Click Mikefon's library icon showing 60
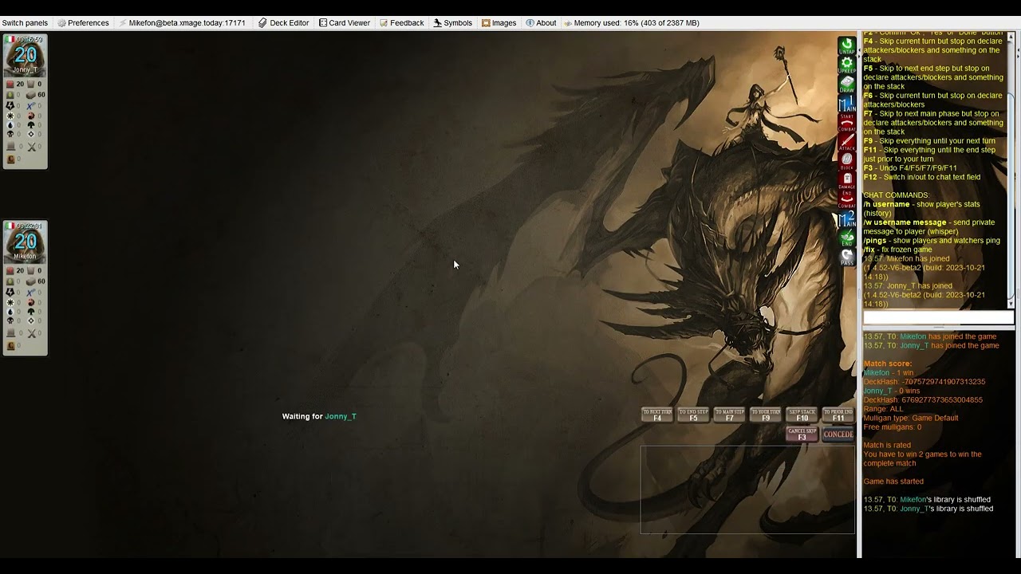 (31, 281)
